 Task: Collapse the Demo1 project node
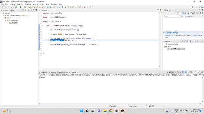click(1, 13)
